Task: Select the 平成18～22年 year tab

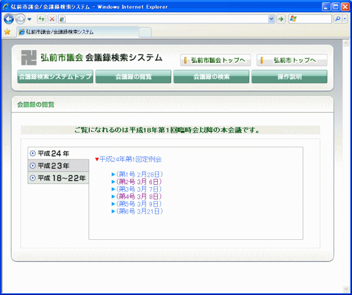Action: [58, 178]
